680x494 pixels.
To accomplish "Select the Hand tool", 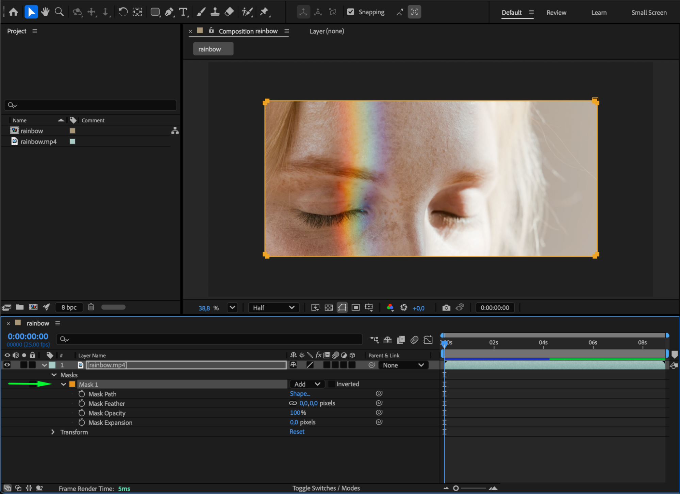I will [x=45, y=12].
